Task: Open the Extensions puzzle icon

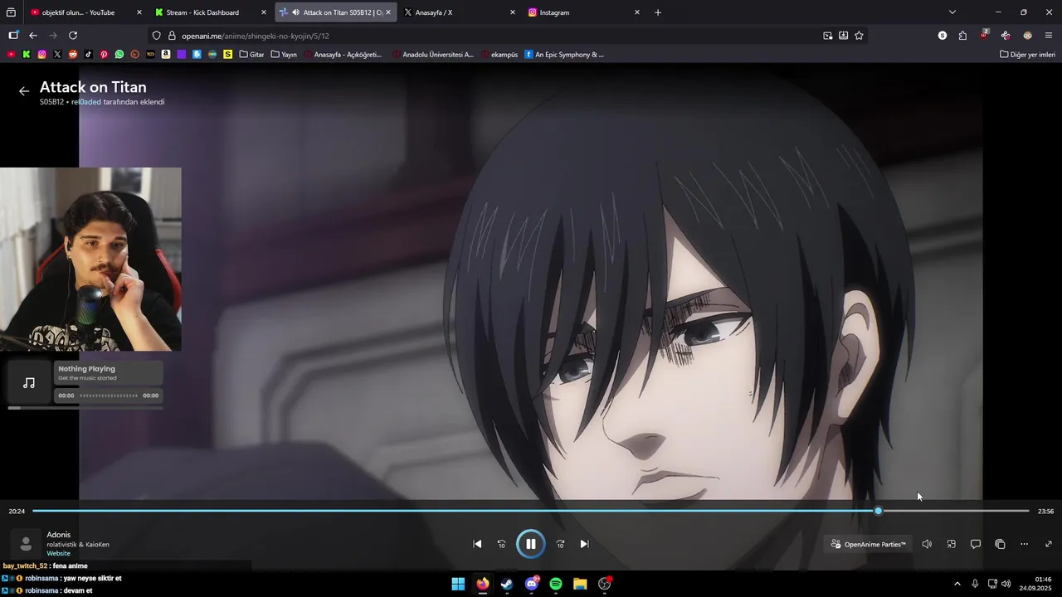Action: click(962, 36)
